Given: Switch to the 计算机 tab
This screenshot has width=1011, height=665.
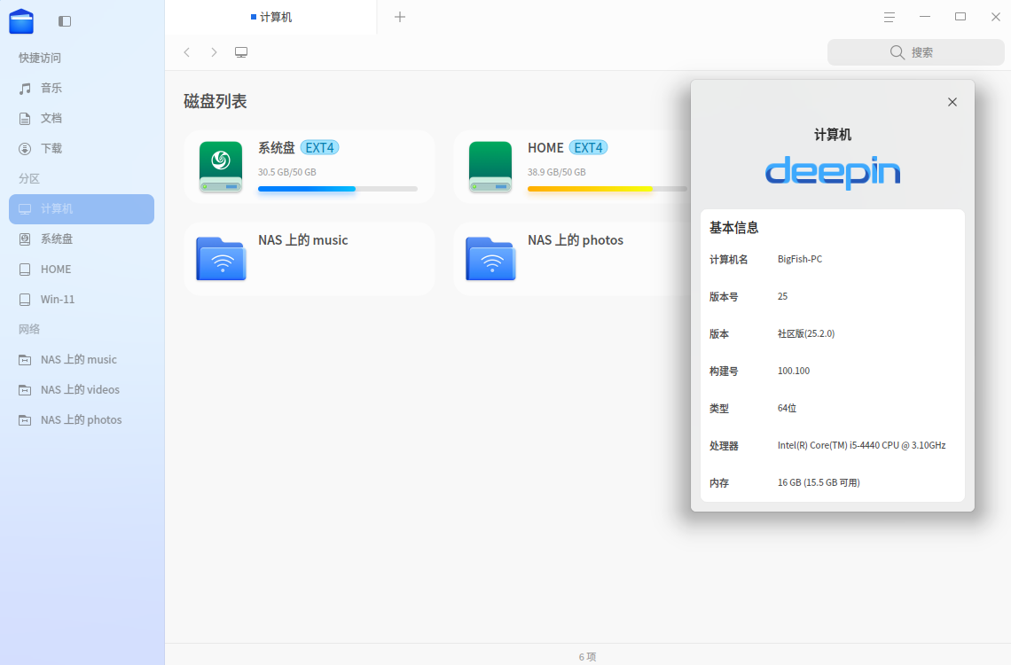Looking at the screenshot, I should 270,18.
